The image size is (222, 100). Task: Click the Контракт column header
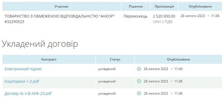point(49,59)
